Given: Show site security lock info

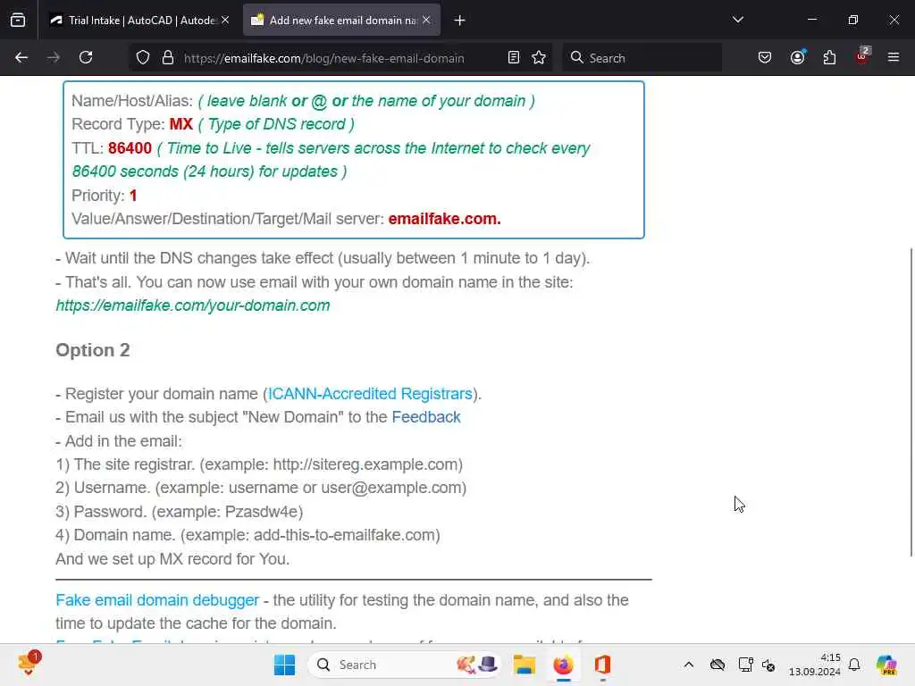Looking at the screenshot, I should (168, 58).
